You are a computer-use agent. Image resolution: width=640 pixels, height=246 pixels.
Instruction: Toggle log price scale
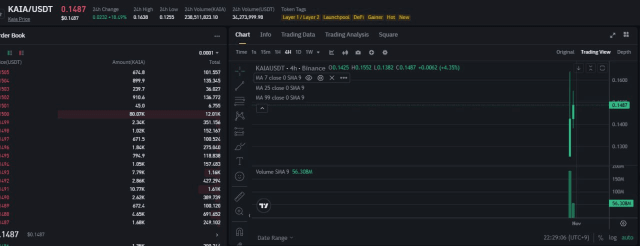[x=612, y=238]
